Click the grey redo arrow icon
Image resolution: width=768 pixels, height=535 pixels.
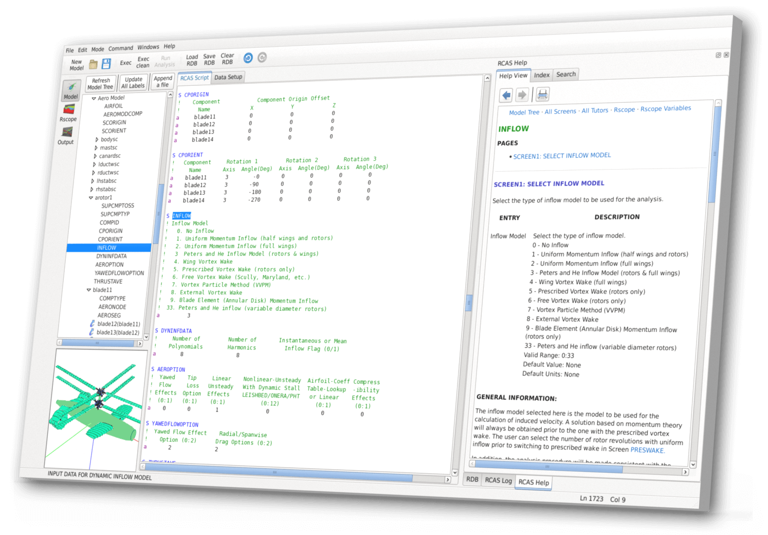pos(262,57)
